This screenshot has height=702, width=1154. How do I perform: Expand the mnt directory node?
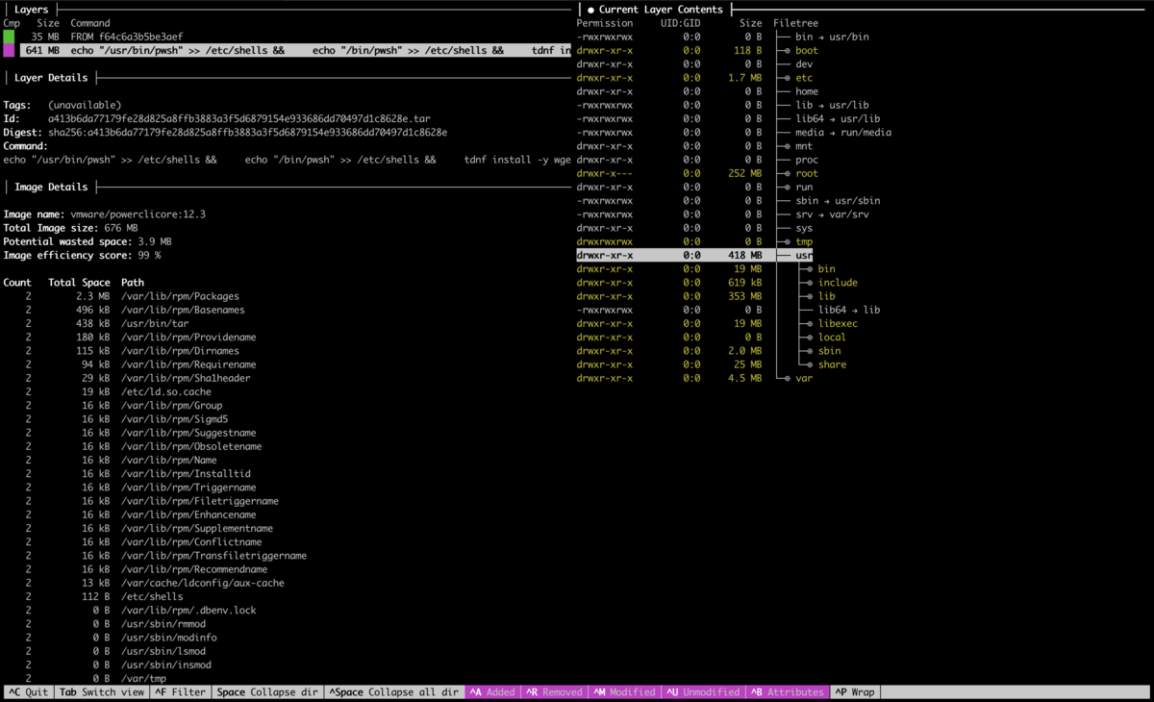tap(788, 146)
